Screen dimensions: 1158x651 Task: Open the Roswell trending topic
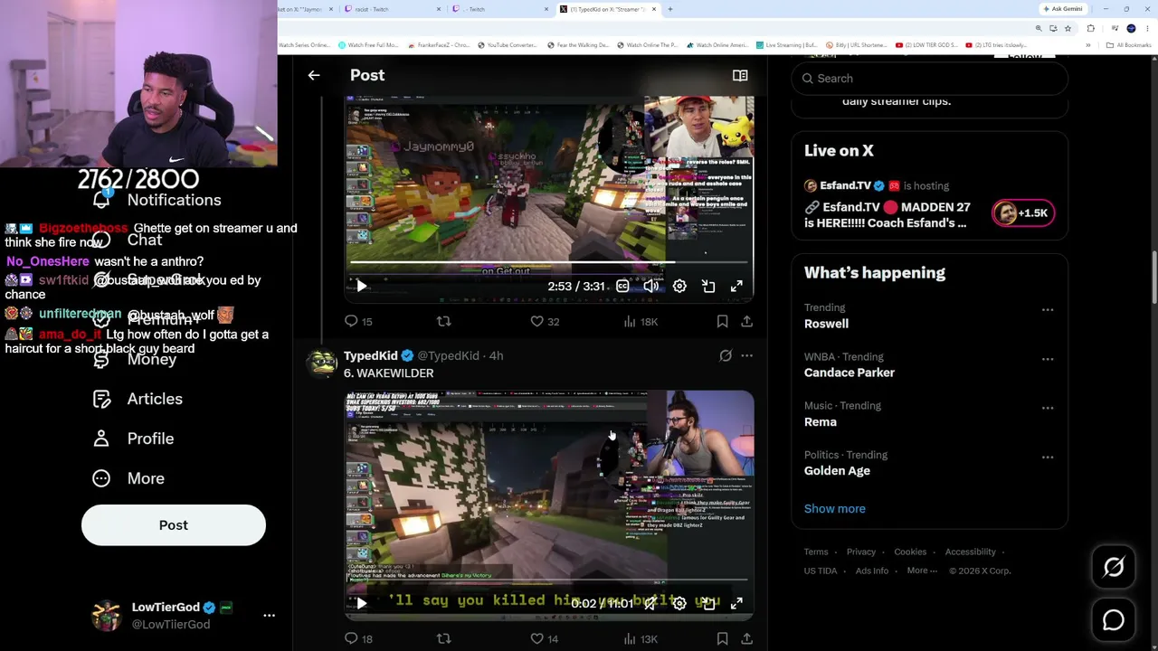(826, 324)
